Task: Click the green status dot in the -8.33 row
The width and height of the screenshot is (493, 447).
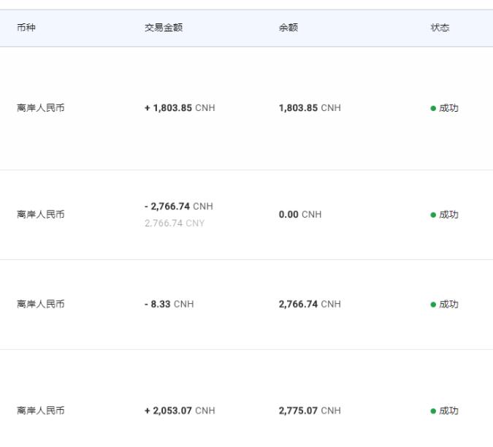Action: [433, 305]
